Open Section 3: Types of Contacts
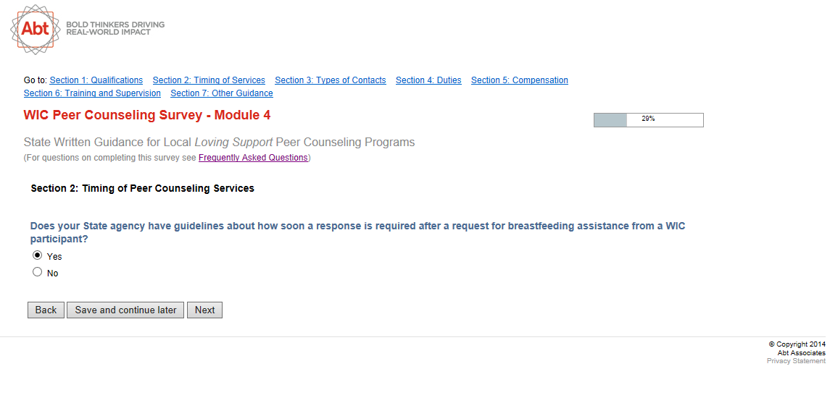This screenshot has width=830, height=403. (x=330, y=80)
